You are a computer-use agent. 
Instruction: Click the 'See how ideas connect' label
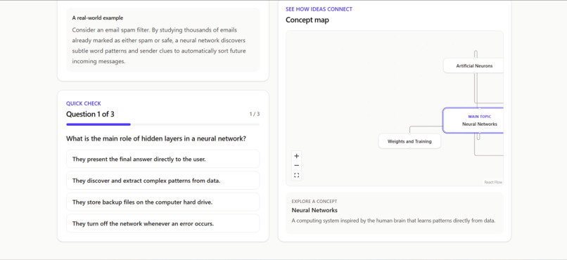tap(319, 9)
